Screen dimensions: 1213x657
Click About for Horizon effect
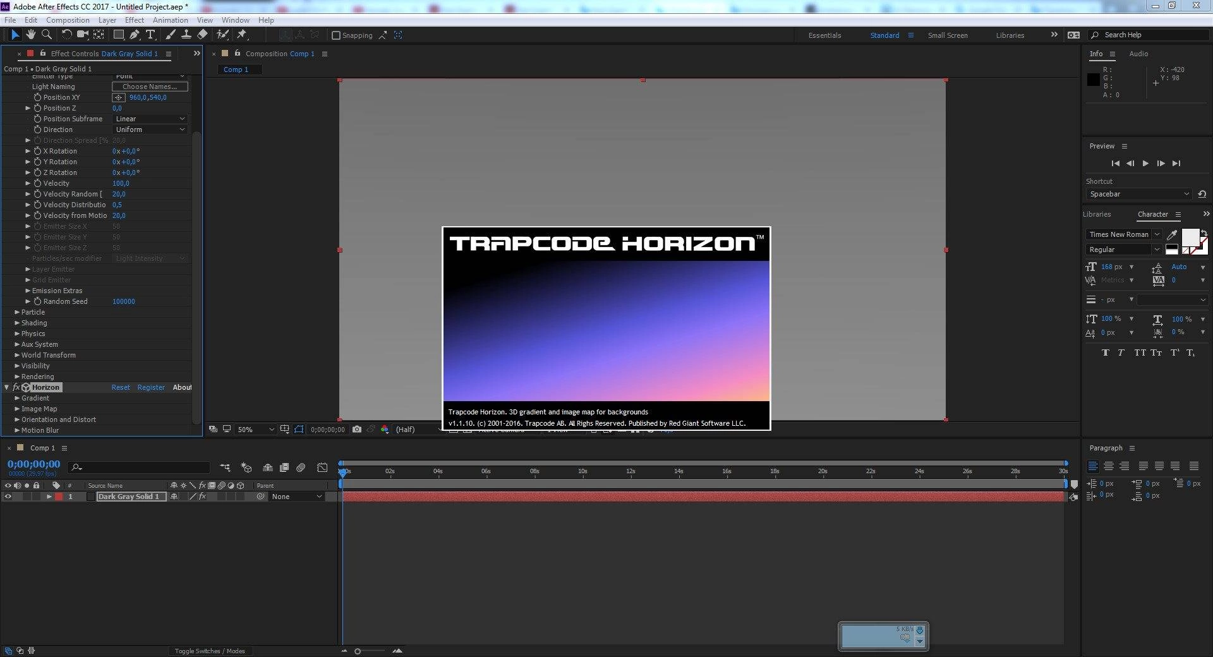(x=182, y=387)
